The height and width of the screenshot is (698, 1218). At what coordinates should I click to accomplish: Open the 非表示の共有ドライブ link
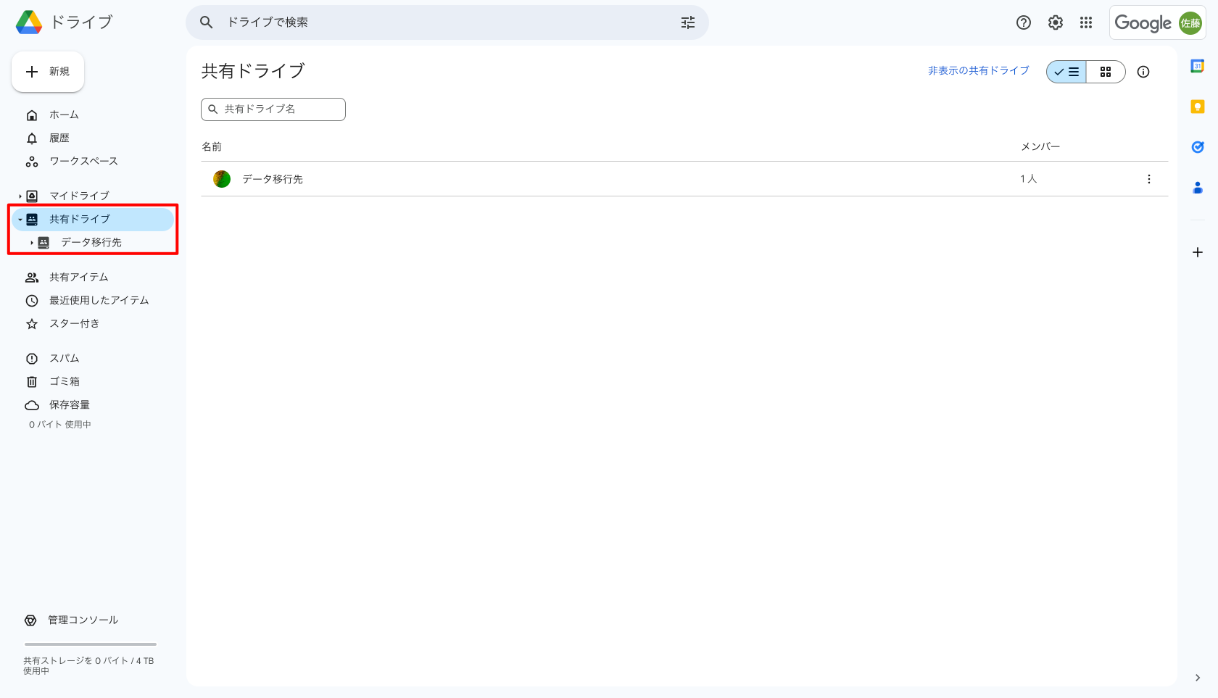pyautogui.click(x=979, y=70)
